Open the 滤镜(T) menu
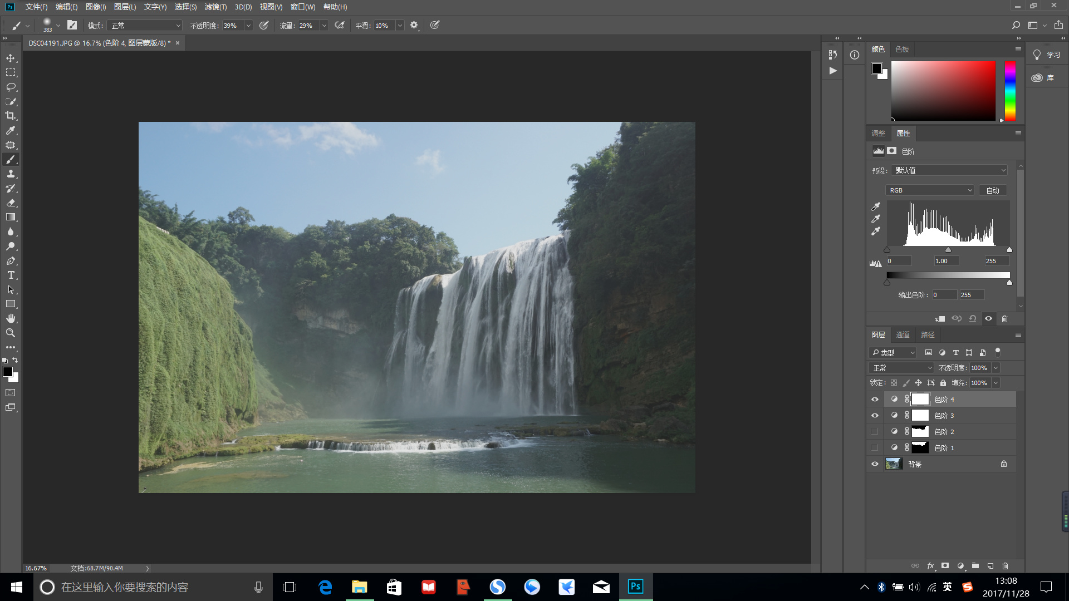 (215, 7)
